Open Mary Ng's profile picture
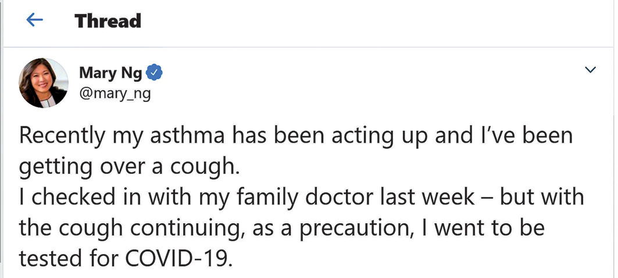 (44, 83)
